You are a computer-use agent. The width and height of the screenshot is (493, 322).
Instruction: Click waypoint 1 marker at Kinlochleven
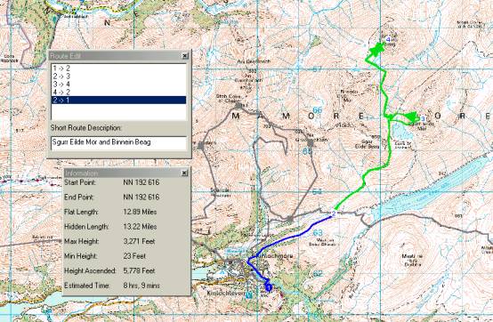point(268,286)
